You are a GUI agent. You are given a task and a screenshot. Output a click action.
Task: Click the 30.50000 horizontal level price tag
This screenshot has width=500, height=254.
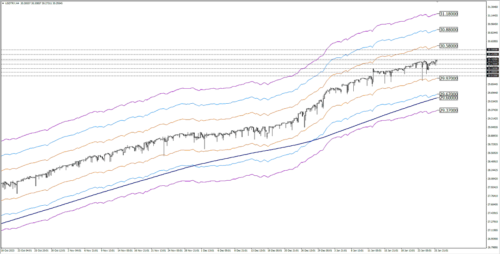pyautogui.click(x=493, y=50)
